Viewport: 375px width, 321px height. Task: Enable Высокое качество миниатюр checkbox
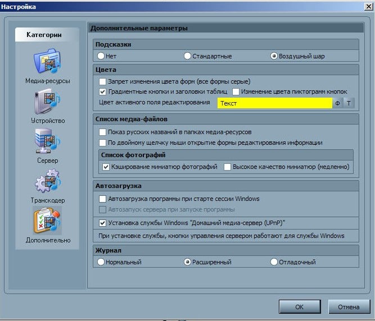[x=227, y=167]
